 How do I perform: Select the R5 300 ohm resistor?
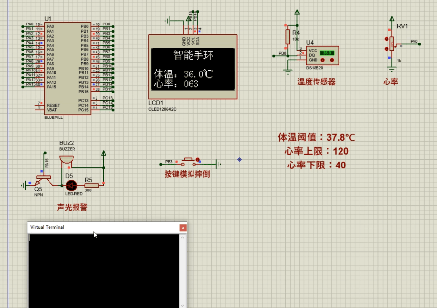click(92, 185)
